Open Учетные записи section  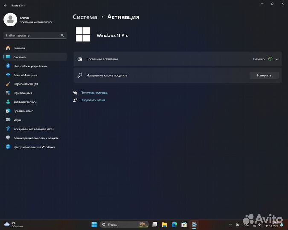(35, 102)
